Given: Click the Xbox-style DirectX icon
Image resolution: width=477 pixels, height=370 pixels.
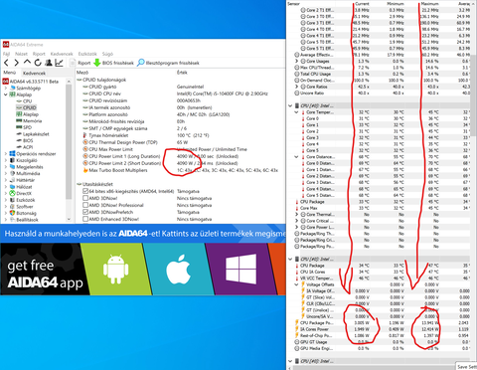Looking at the screenshot, I should click(x=12, y=193).
